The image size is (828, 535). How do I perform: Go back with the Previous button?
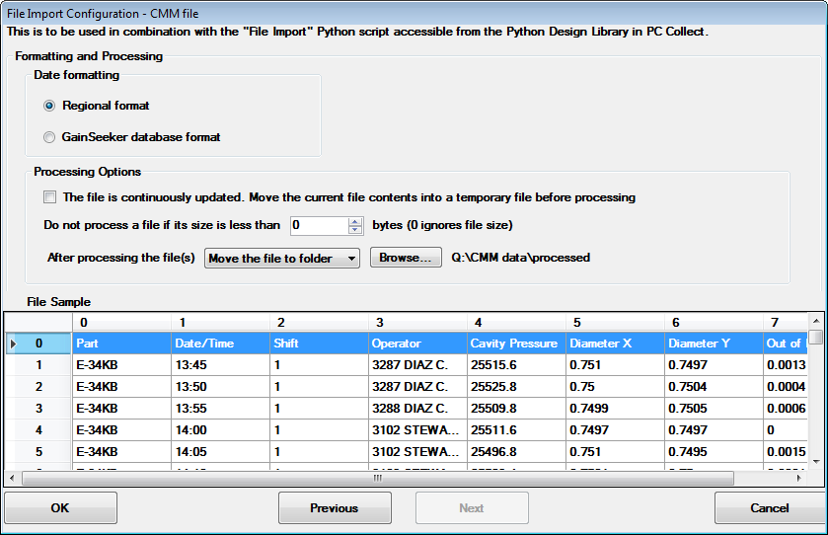(x=335, y=508)
